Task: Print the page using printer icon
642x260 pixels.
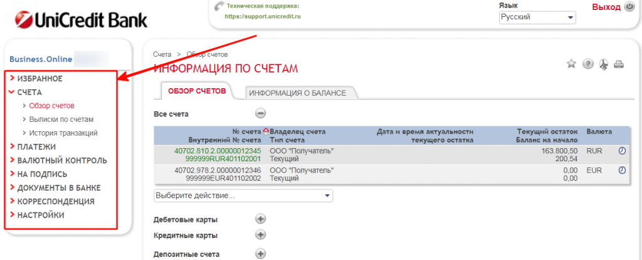Action: point(619,64)
